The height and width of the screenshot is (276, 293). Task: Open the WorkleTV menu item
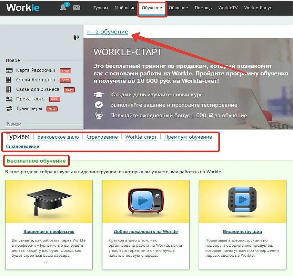(228, 7)
